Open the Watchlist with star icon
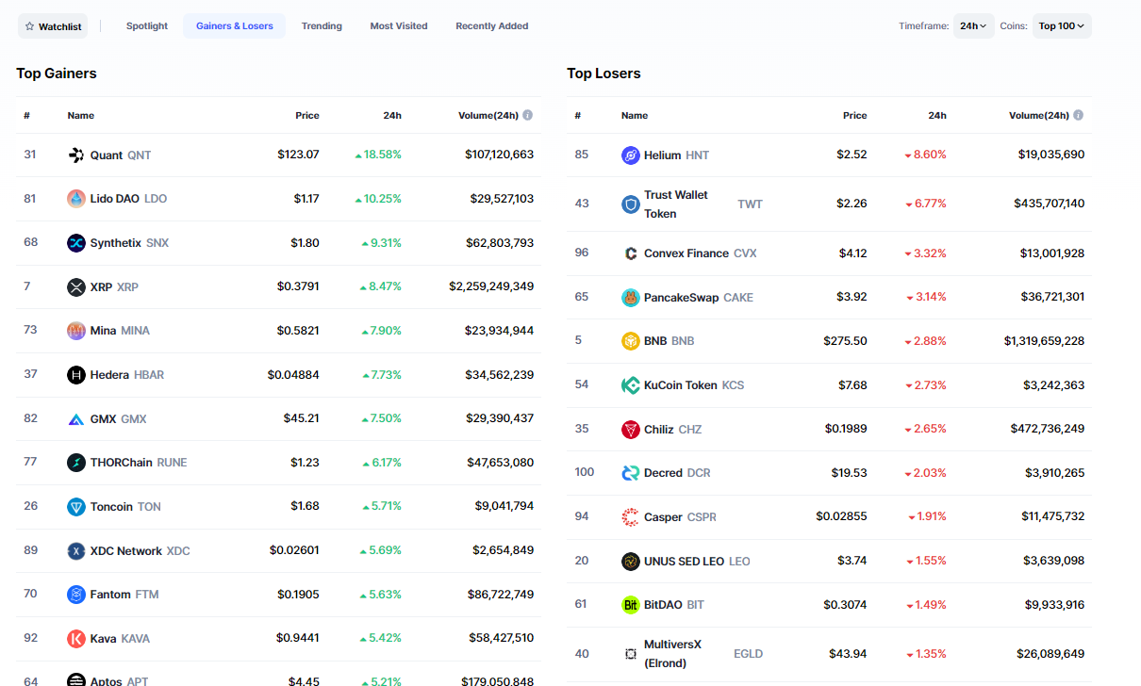 pyautogui.click(x=53, y=26)
